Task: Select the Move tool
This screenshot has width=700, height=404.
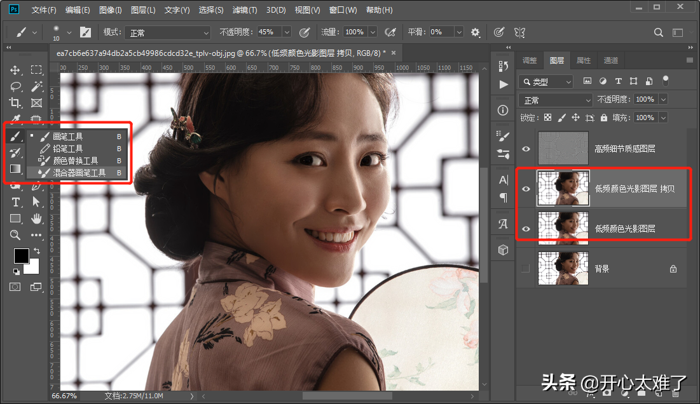Action: (15, 70)
